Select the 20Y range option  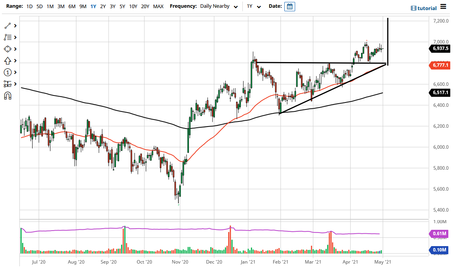click(145, 6)
